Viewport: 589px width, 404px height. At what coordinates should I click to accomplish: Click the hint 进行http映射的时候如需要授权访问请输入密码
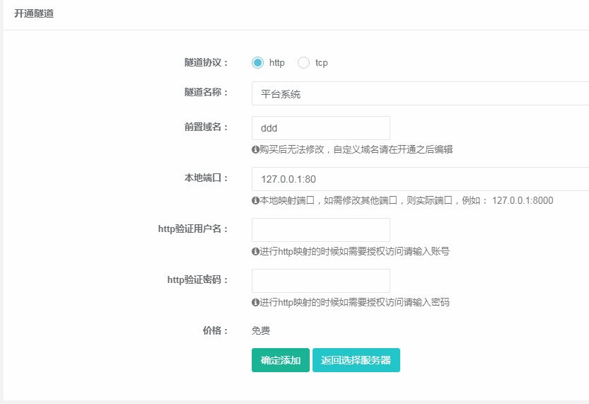pos(355,302)
